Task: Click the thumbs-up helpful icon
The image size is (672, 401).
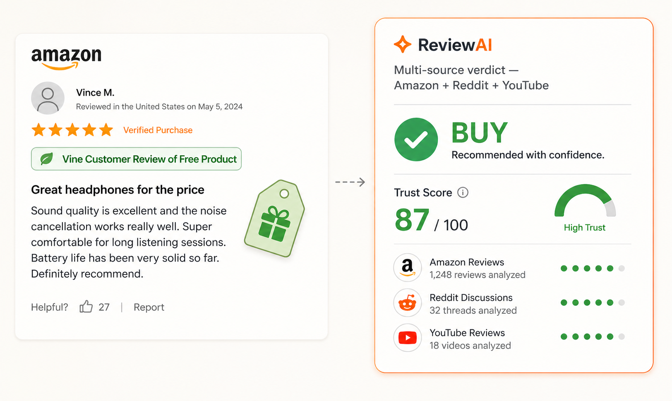Action: click(x=86, y=307)
